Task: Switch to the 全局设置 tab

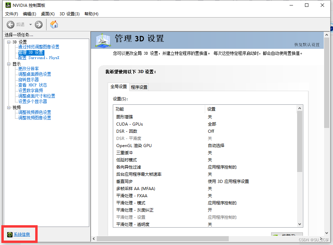Action: 119,86
